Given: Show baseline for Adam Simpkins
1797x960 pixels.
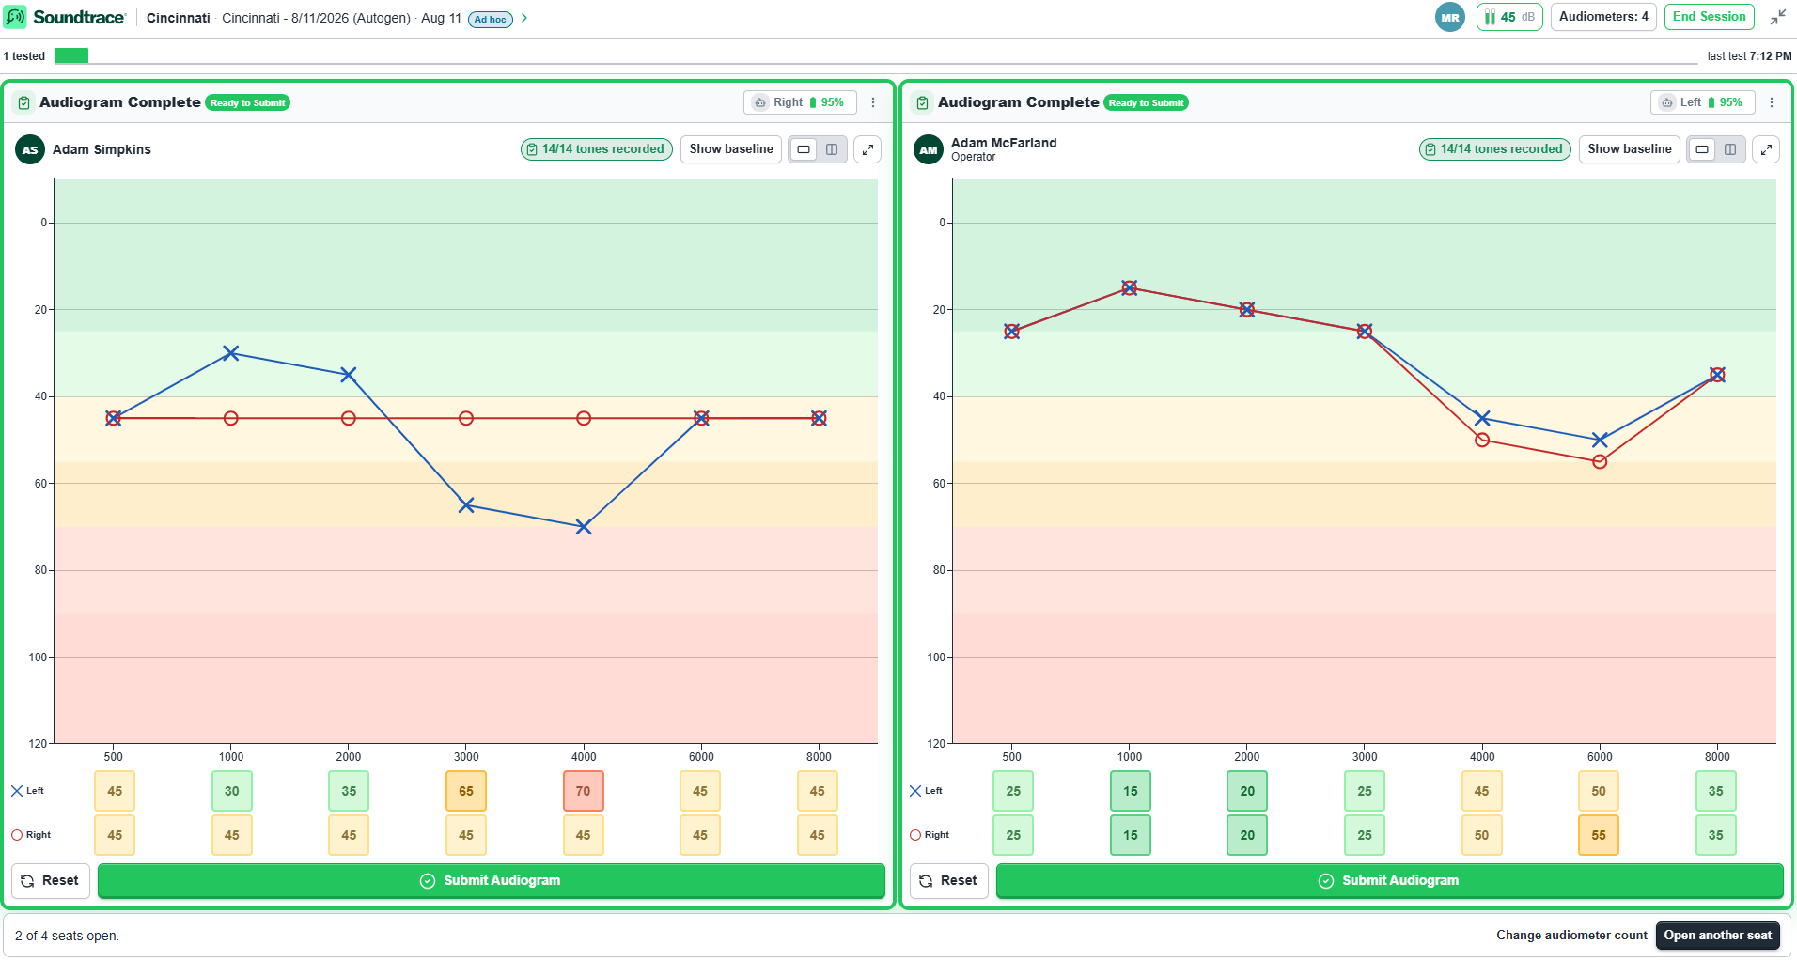Looking at the screenshot, I should click(731, 149).
